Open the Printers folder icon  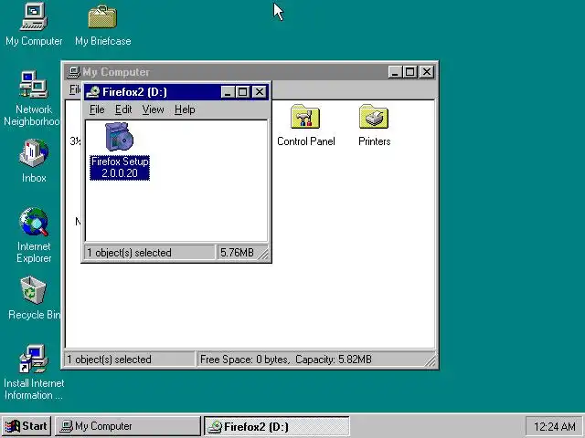[374, 117]
